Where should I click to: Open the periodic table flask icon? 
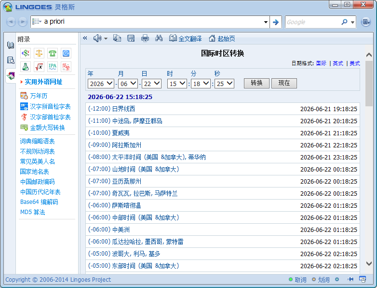(26, 67)
